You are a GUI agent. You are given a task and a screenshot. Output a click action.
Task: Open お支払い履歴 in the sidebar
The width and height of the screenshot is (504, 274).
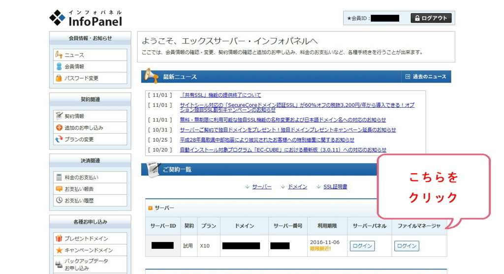(91, 200)
